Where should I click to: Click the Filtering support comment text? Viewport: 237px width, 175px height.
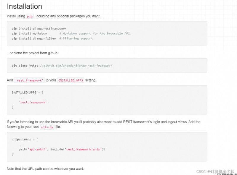pos(76,38)
